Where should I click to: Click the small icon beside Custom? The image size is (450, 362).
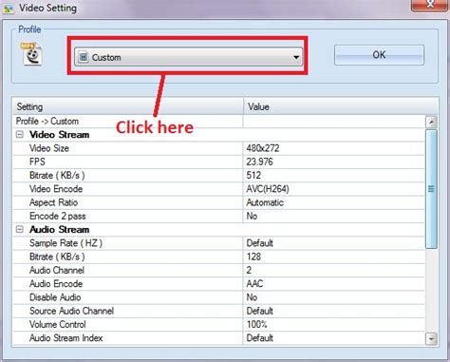coord(84,57)
